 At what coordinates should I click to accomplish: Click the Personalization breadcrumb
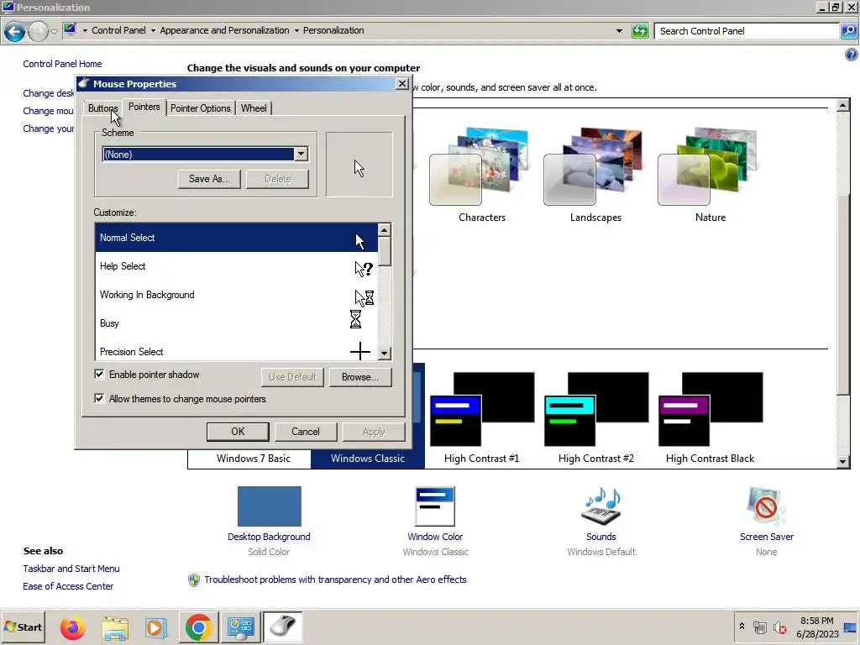click(333, 31)
